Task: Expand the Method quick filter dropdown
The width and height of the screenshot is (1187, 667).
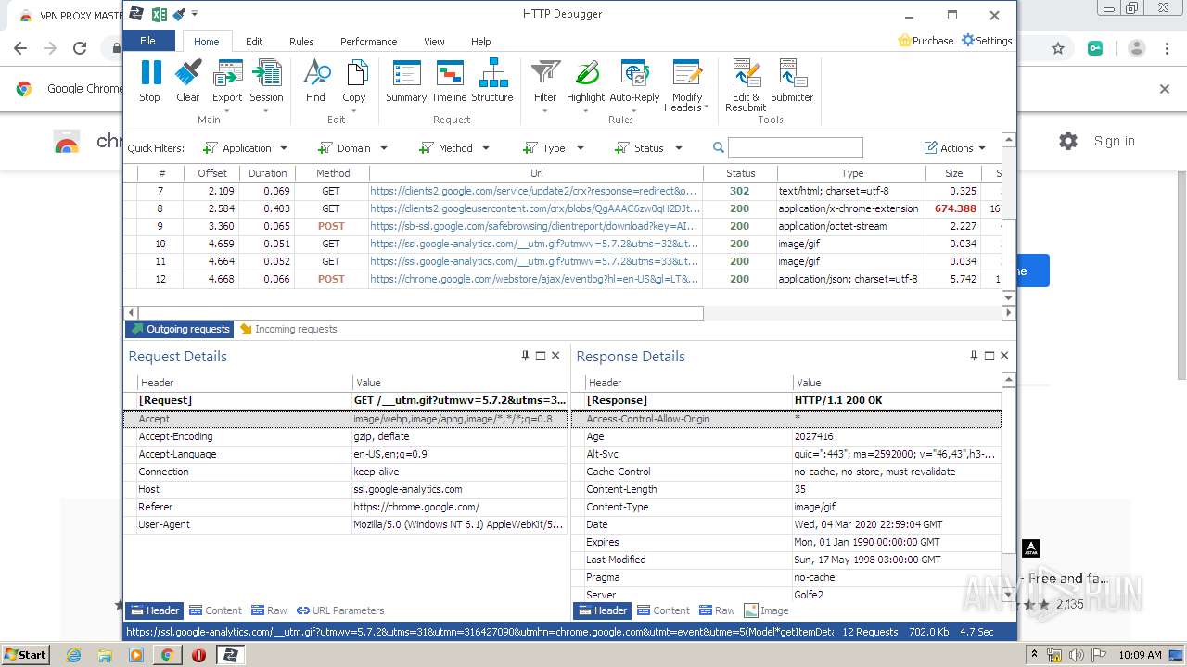Action: click(485, 148)
